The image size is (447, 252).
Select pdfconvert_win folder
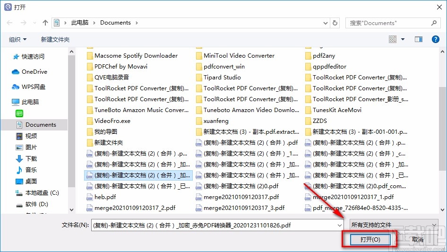point(220,67)
